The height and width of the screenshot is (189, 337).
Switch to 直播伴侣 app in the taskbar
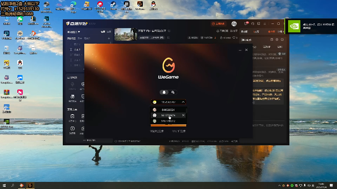(x=21, y=185)
